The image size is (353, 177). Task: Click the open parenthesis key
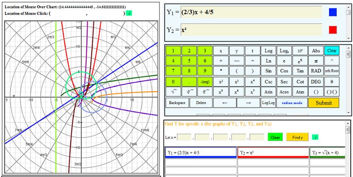pyautogui.click(x=237, y=71)
